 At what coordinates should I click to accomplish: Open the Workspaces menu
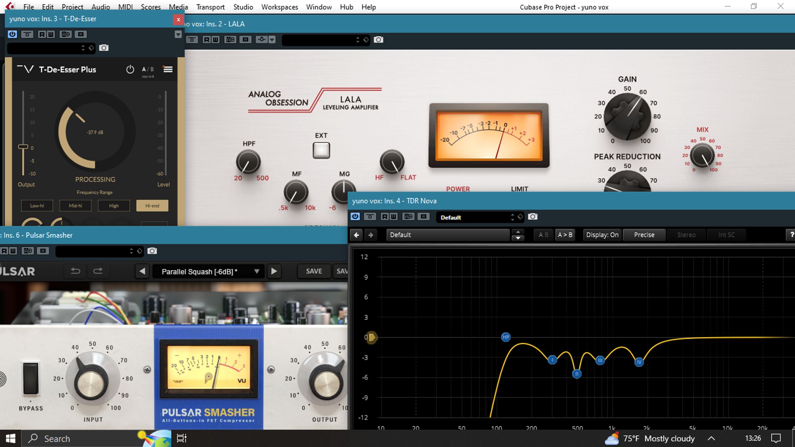pos(279,7)
